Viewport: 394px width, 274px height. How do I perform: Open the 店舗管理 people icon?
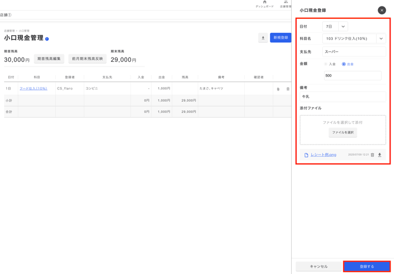(286, 2)
